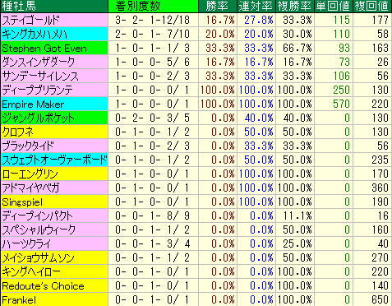Click the place return value 177
The width and height of the screenshot is (392, 306).
tap(380, 20)
